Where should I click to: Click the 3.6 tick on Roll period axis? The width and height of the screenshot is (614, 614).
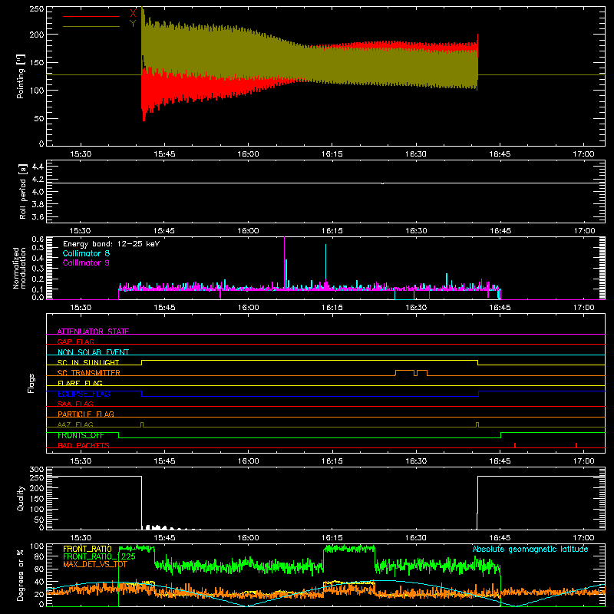coord(38,216)
